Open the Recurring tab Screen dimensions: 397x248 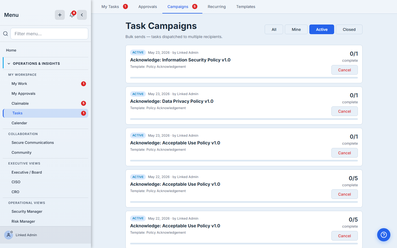click(217, 7)
